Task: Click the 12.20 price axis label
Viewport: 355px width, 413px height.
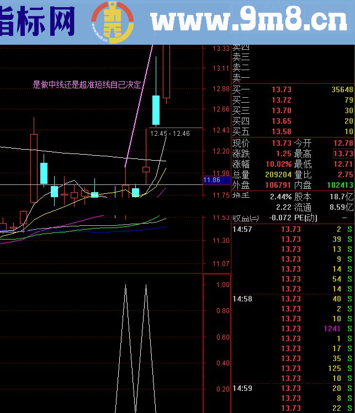Action: (221, 151)
